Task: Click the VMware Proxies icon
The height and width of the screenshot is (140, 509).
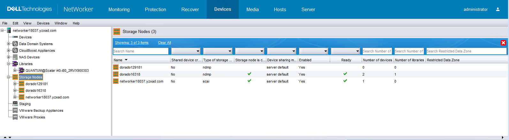Action: tap(15, 117)
